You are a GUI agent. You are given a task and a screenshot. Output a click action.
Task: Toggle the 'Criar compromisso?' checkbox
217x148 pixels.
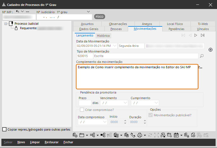click(82, 110)
